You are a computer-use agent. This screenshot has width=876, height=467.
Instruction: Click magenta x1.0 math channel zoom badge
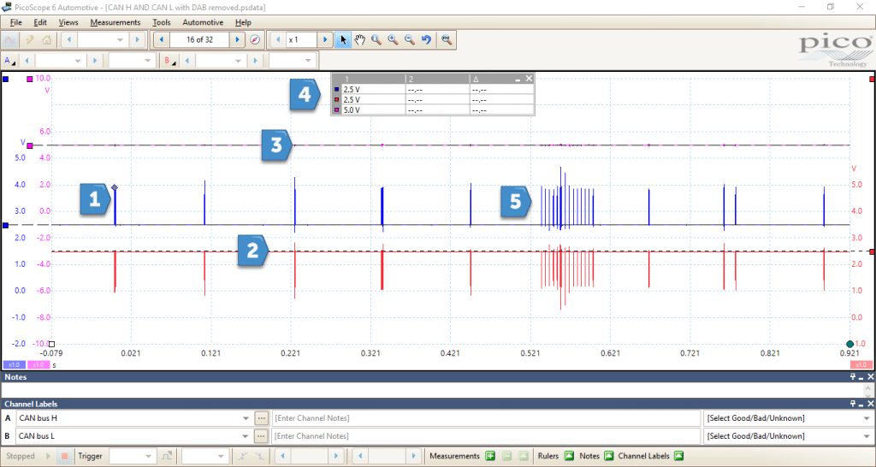[x=38, y=364]
